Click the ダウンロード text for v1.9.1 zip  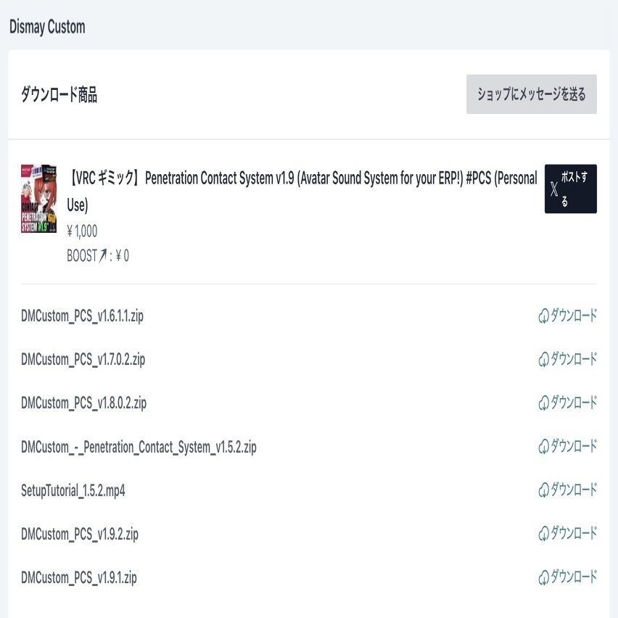click(x=574, y=578)
